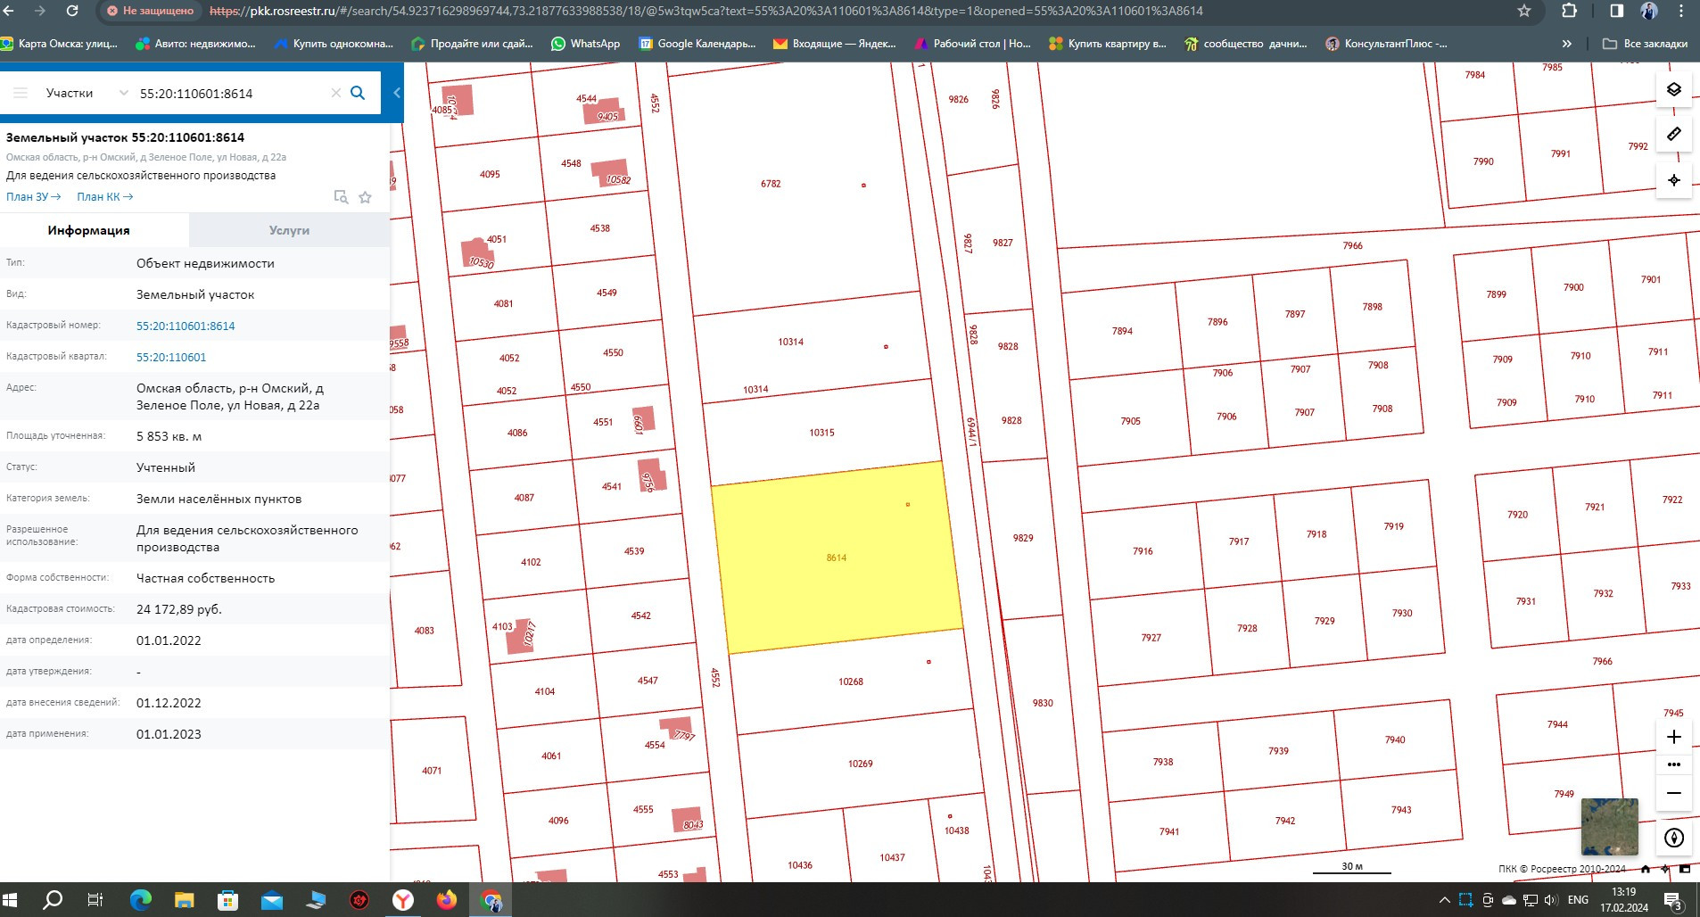Screen dimensions: 1700x917
Task: Switch to the Услуги tab
Action: (x=289, y=230)
